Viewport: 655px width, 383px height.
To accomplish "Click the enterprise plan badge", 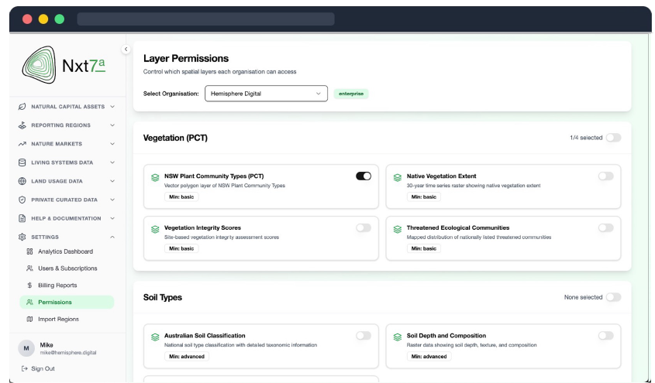I will click(351, 94).
